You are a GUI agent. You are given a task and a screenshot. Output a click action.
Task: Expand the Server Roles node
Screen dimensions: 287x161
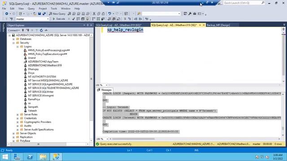17,114
